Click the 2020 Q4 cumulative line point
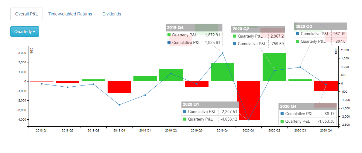Screen dimensions: 362x153 click(x=326, y=85)
